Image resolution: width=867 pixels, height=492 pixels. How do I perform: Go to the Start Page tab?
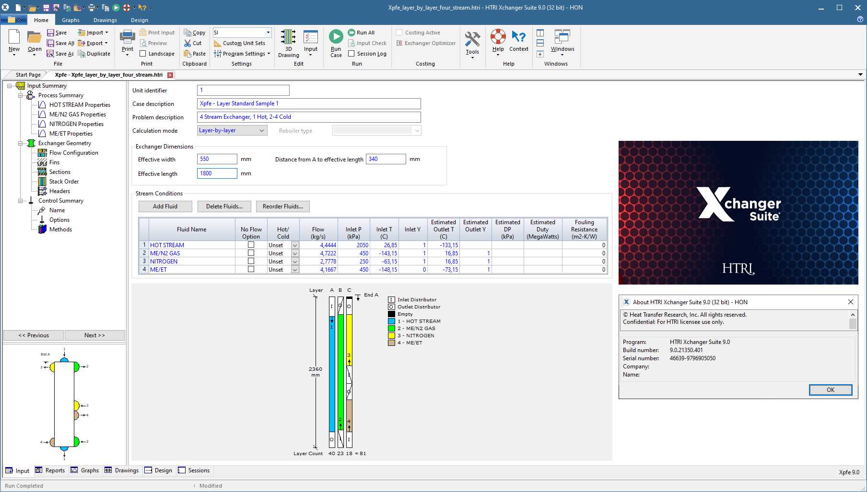[28, 75]
